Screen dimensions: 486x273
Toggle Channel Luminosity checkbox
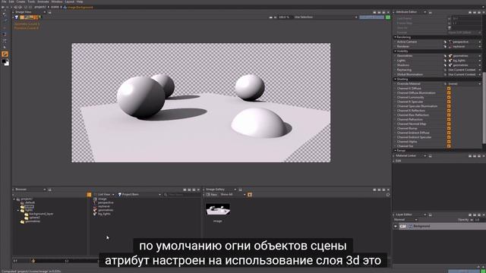(449, 97)
